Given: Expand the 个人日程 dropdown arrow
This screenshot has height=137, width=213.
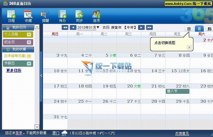Looking at the screenshot, I should point(29,34).
